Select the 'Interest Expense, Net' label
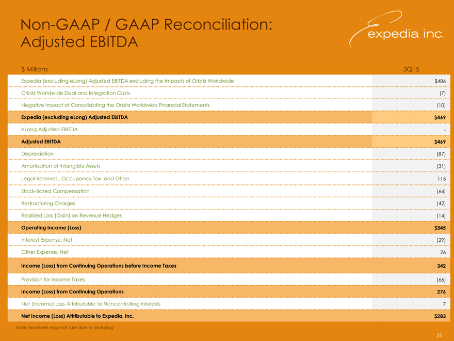Viewport: 454px width, 341px height. click(x=46, y=240)
